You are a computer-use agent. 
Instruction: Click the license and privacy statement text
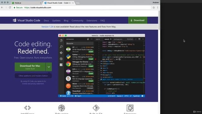click(33, 84)
